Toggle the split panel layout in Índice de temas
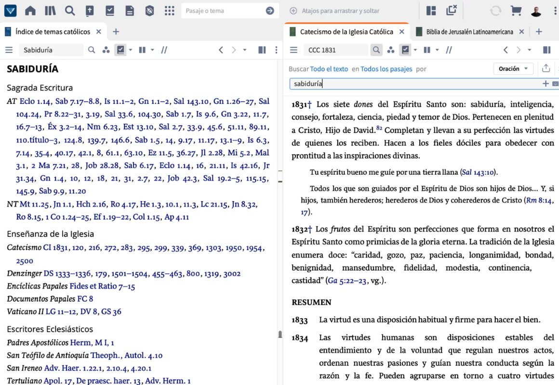 262,50
